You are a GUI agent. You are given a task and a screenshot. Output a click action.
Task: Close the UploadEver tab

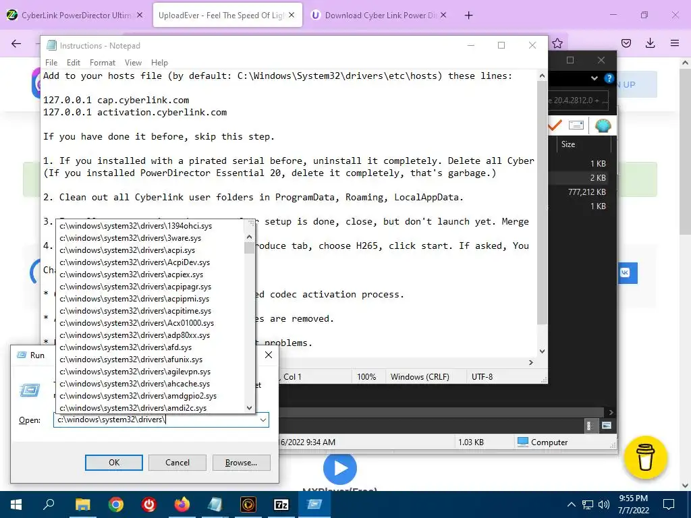(x=292, y=15)
